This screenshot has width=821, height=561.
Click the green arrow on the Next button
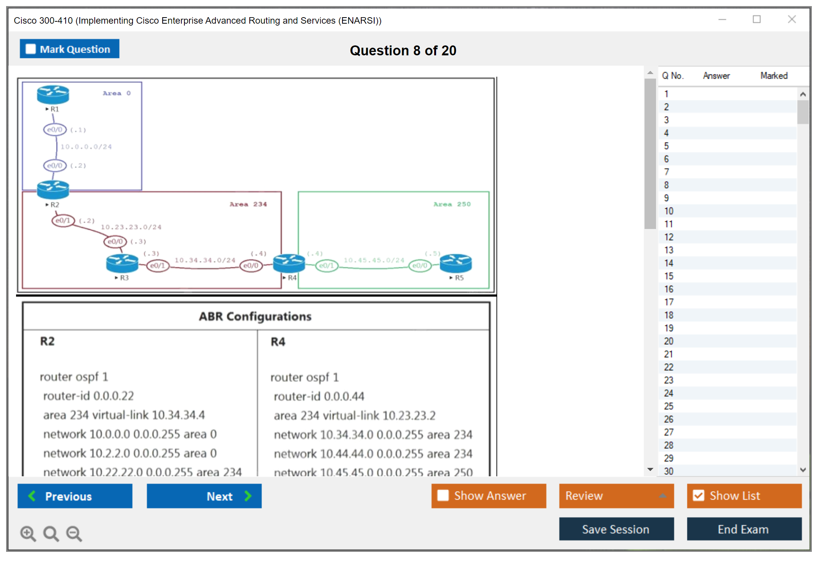248,496
